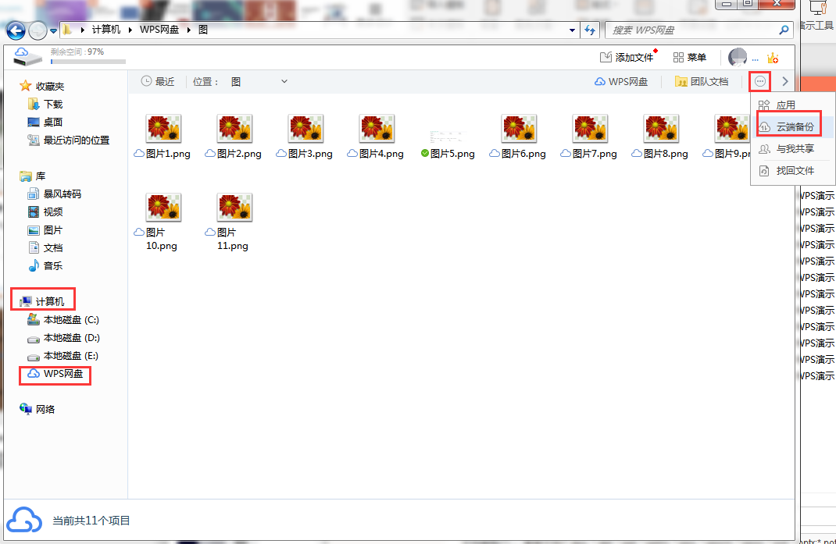
Task: Select the 图片7.png file
Action: click(590, 137)
